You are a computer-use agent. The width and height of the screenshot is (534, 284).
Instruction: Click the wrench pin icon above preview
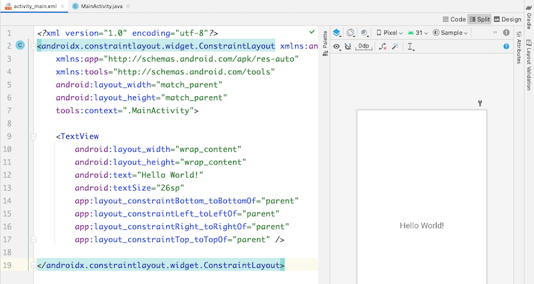(x=480, y=103)
